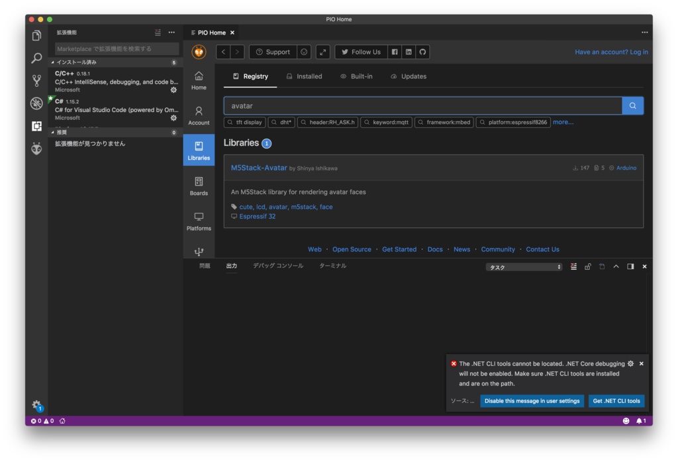Image resolution: width=678 pixels, height=462 pixels.
Task: Open PlatformIO alien icon in activity bar
Action: 37,148
